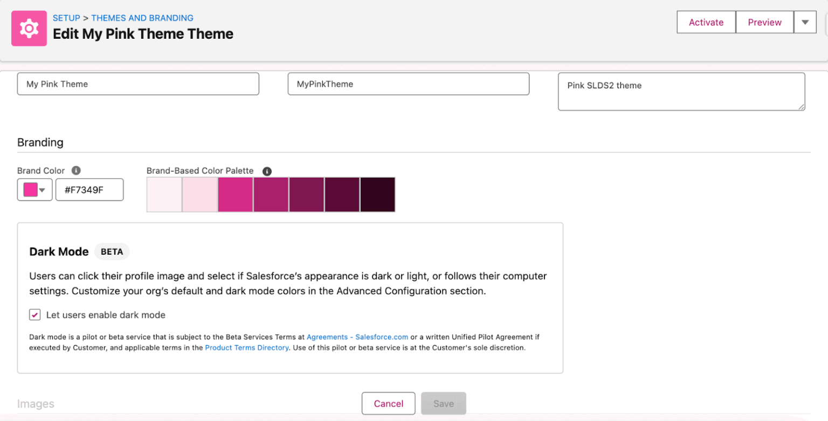Click the Dark Mode heading text

click(x=59, y=251)
